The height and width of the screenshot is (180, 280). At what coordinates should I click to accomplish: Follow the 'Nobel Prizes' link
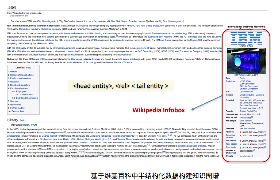pos(37,63)
